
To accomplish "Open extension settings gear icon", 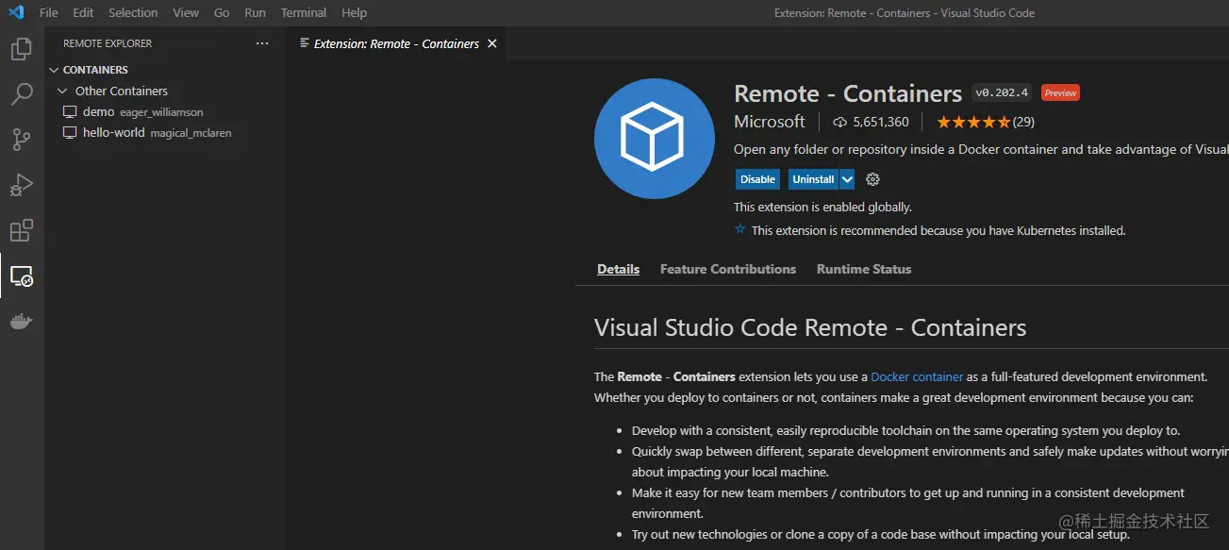I will point(872,179).
